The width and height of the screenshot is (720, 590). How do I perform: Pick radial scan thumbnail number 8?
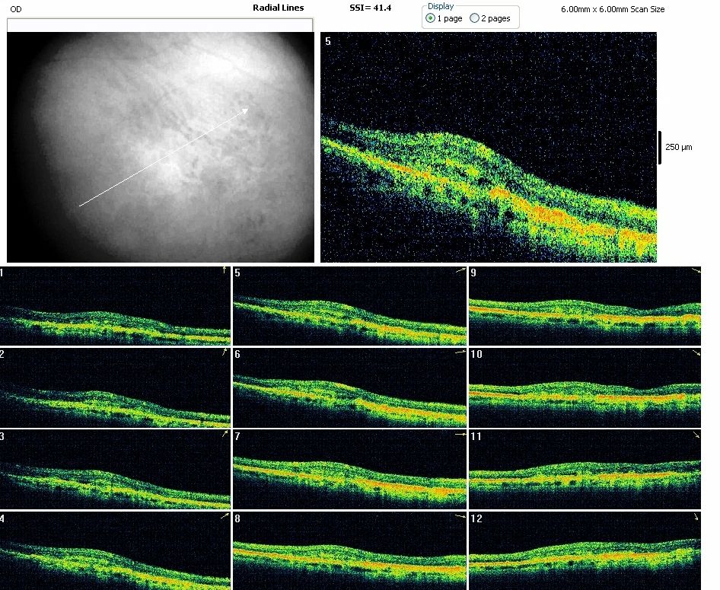point(349,550)
